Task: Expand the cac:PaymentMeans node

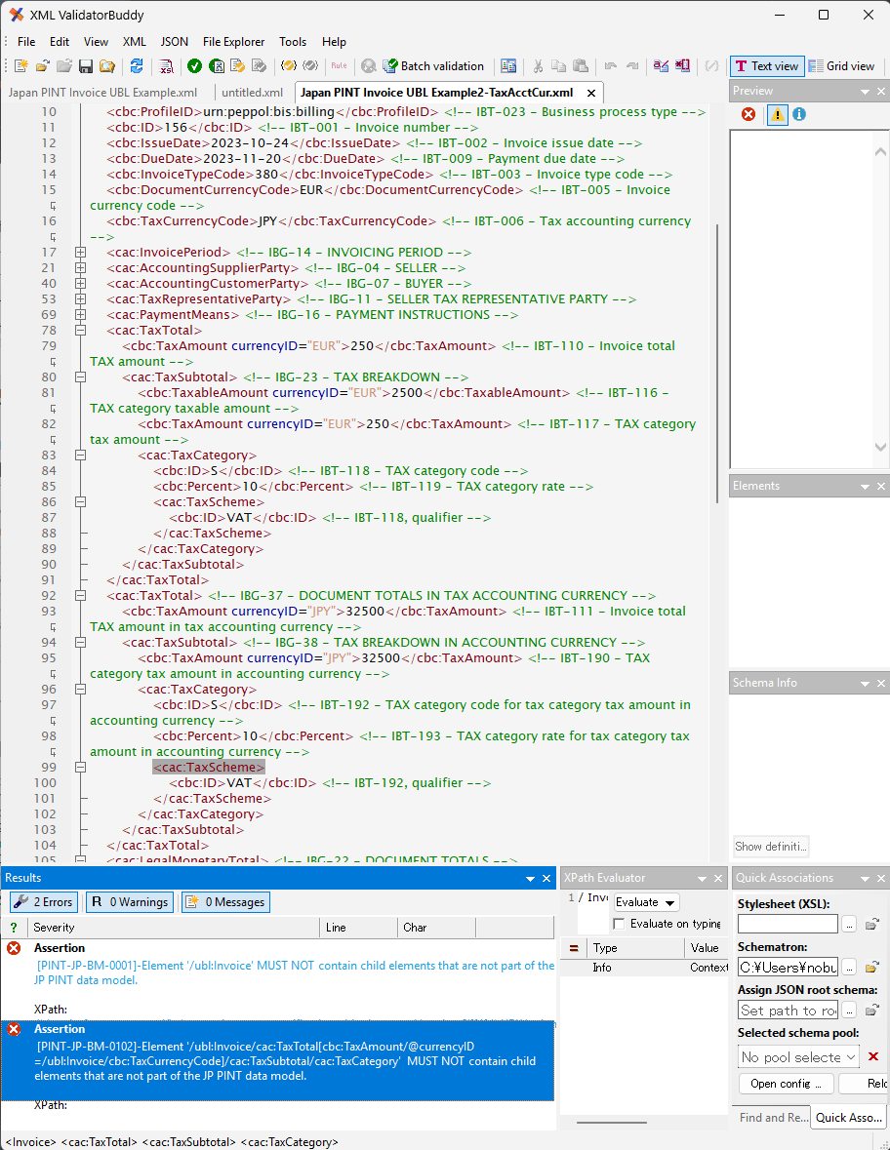Action: tap(81, 315)
